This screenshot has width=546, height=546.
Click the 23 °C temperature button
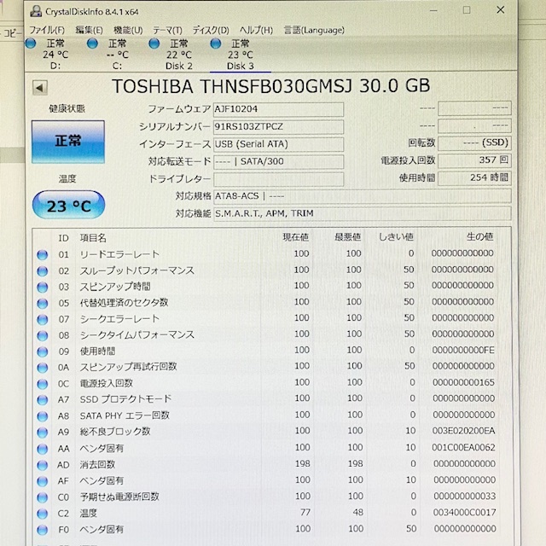coord(68,205)
